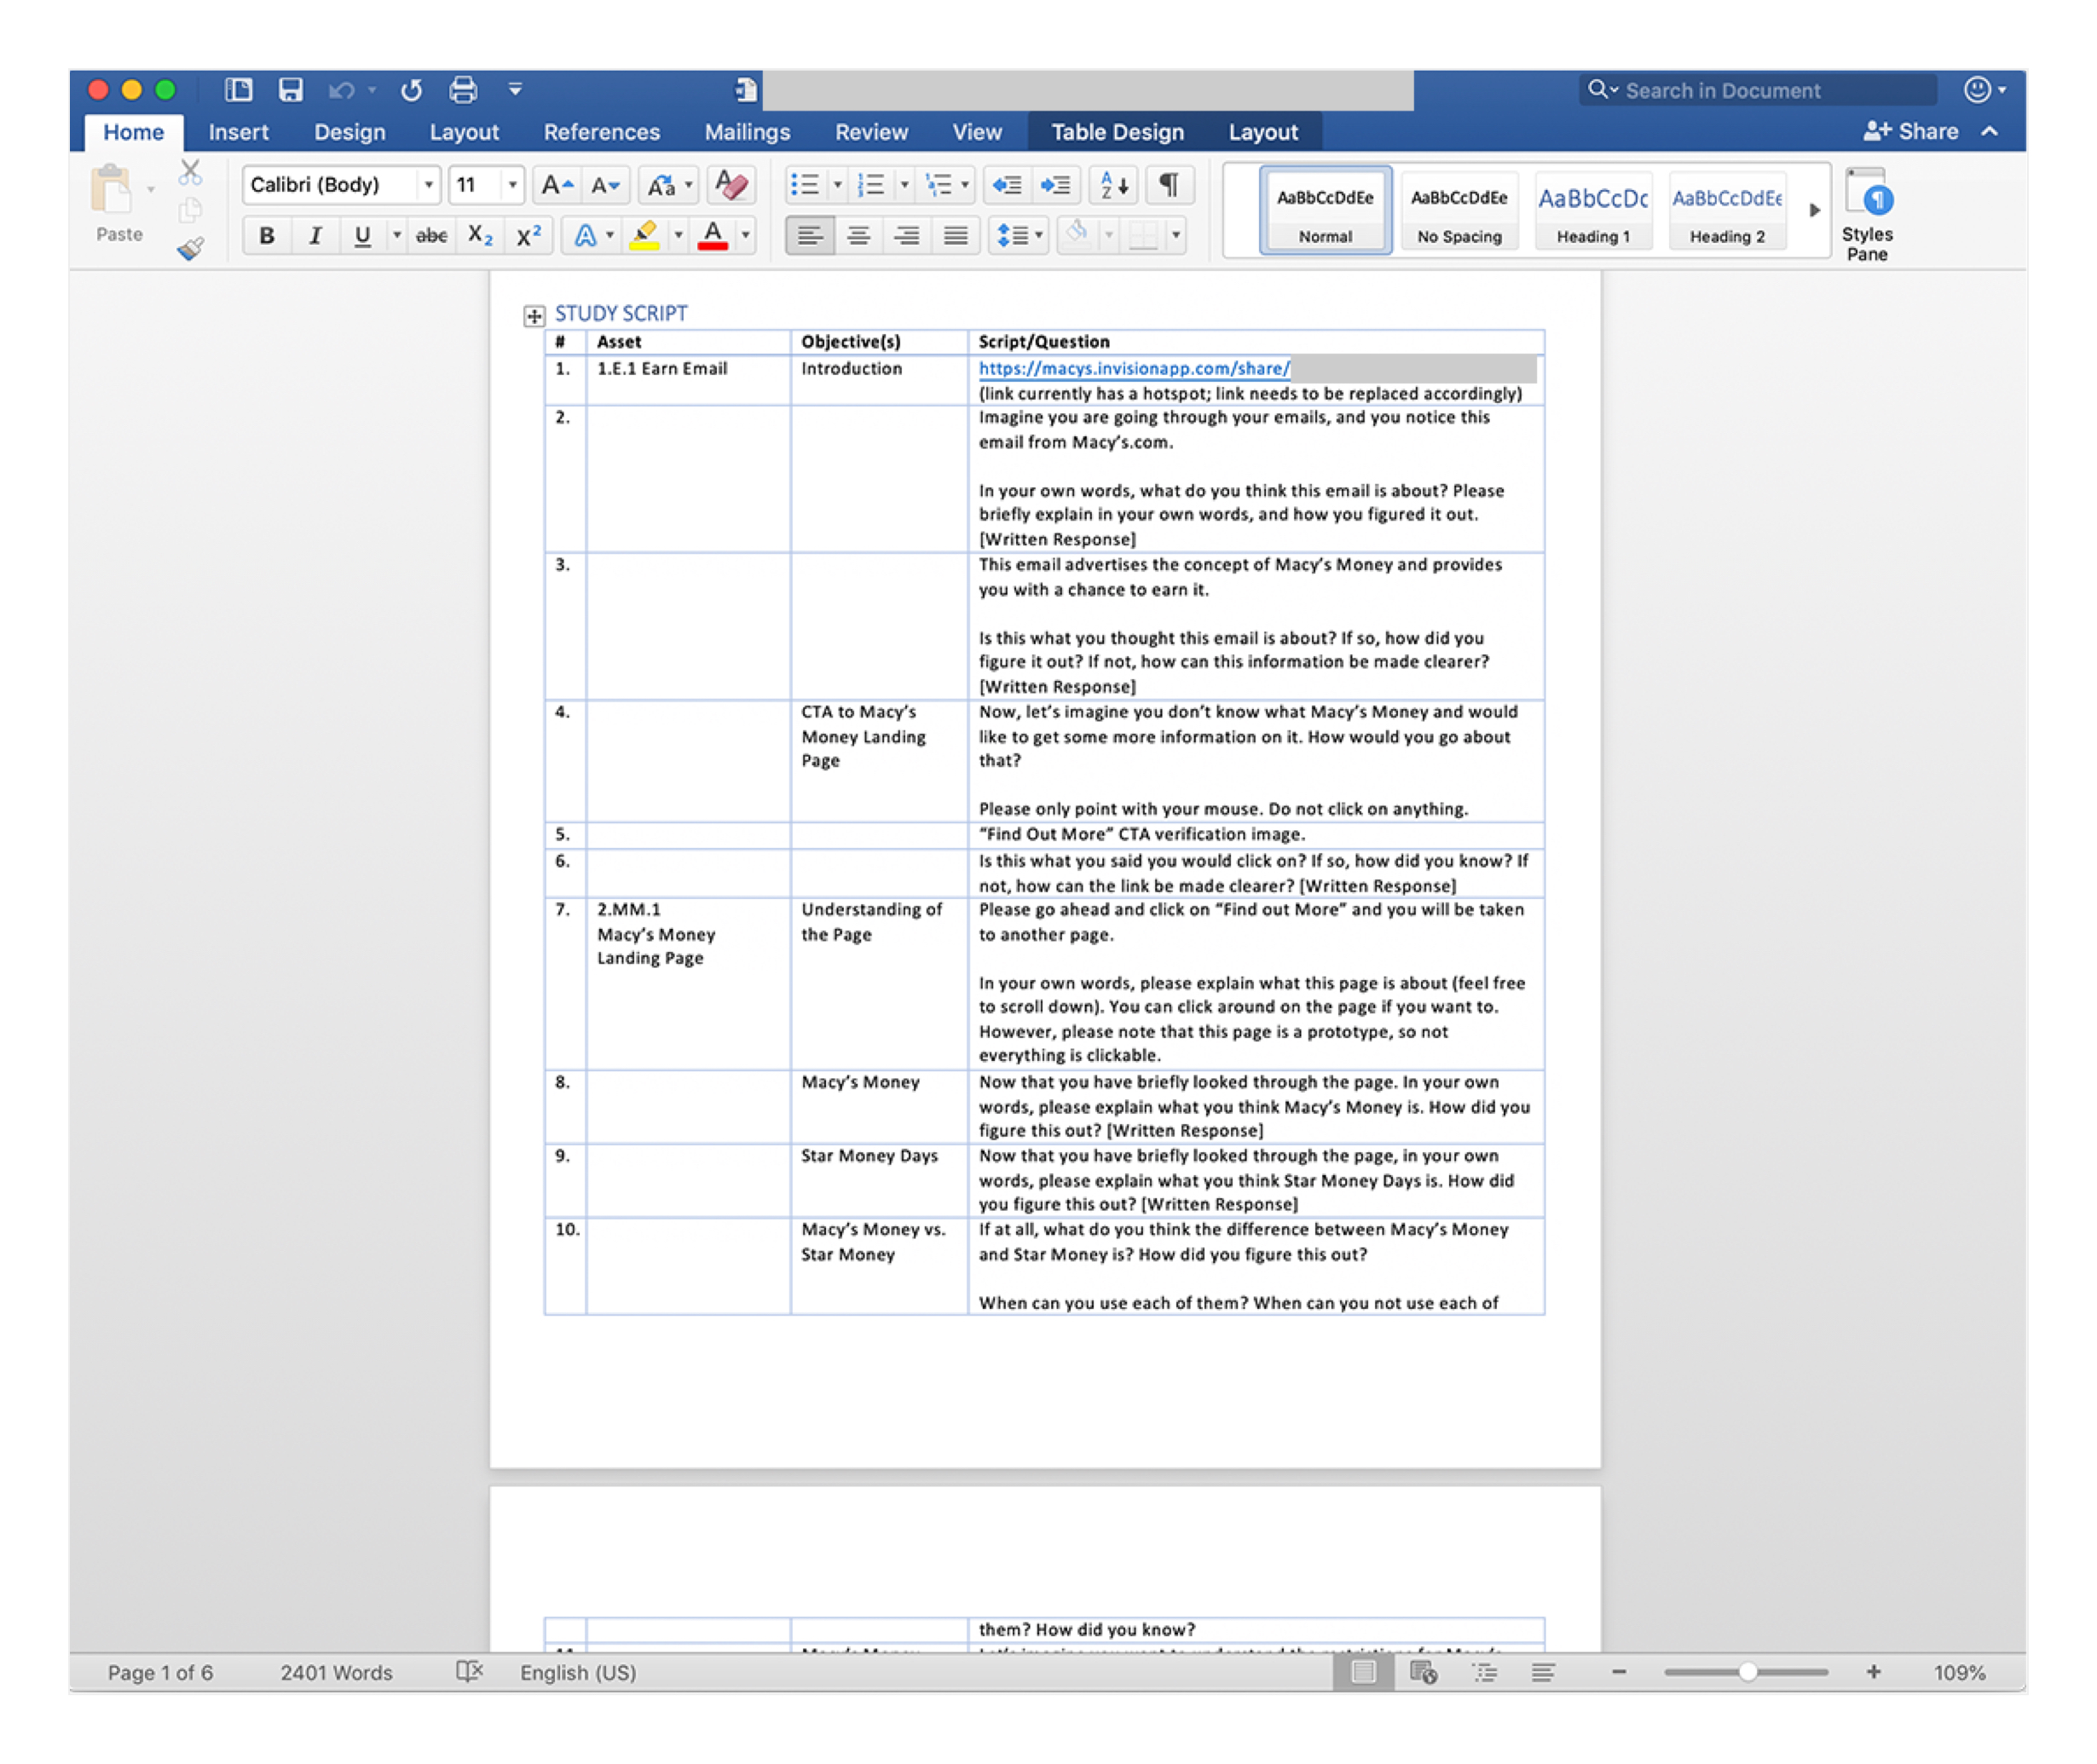Open the Calibri (Body) font dropdown
Image resolution: width=2097 pixels, height=1764 pixels.
pos(428,185)
